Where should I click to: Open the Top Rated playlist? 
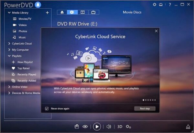coord(21,68)
